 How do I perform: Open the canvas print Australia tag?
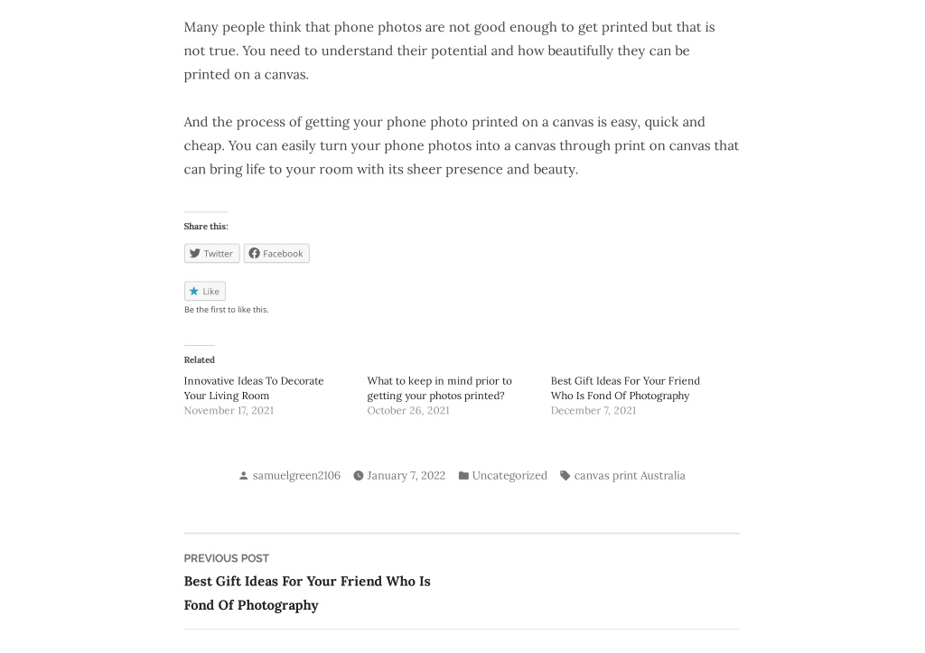[x=630, y=475]
